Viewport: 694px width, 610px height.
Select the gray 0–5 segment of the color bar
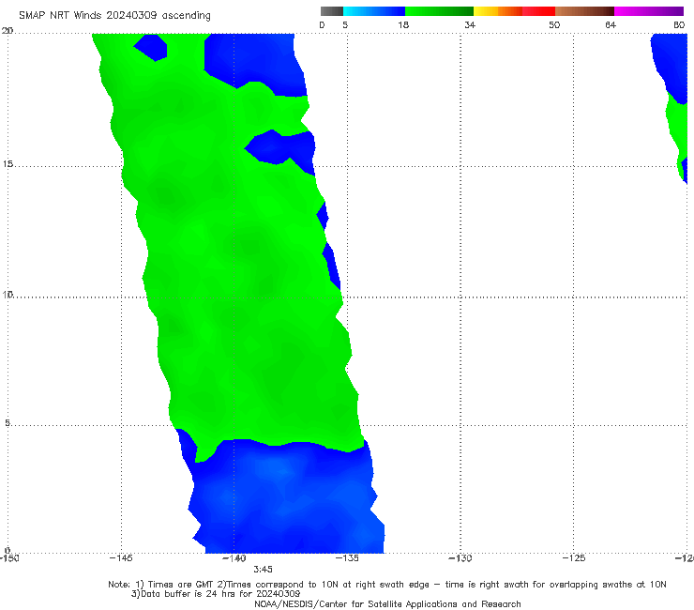point(332,11)
